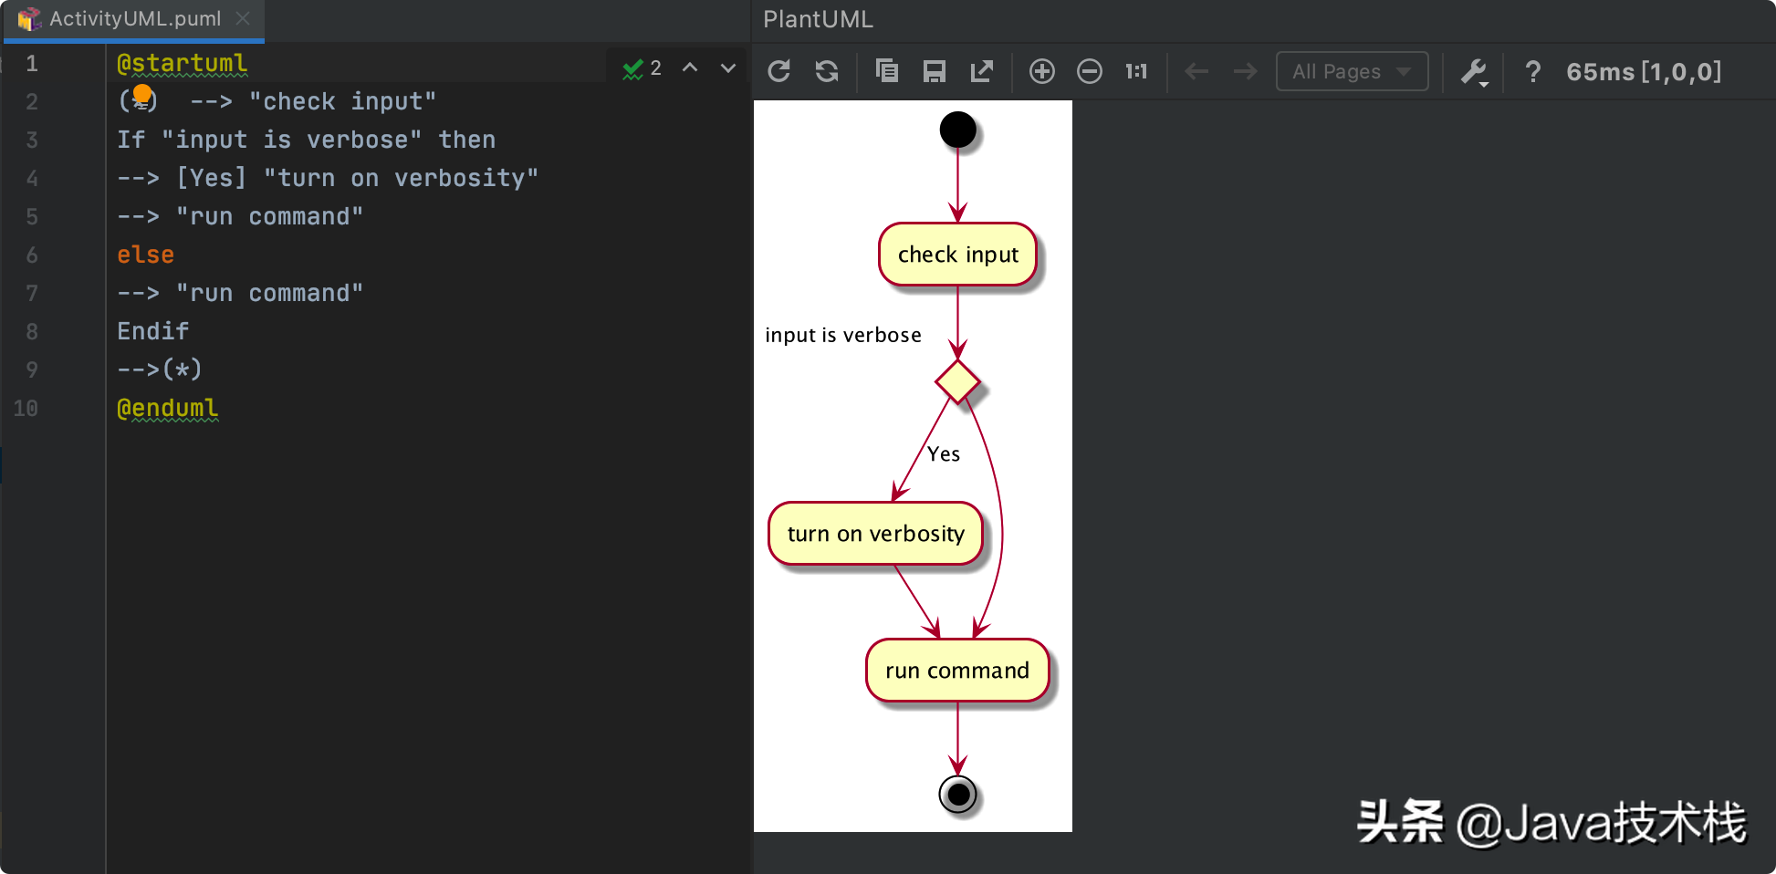Open diagram in external viewer icon
Viewport: 1776px width, 874px height.
coord(982,71)
